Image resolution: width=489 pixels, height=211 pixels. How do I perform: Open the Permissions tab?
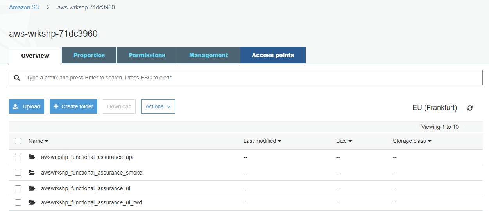[x=147, y=55]
